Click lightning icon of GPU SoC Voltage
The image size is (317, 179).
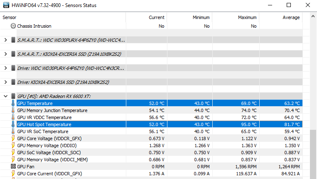click(x=13, y=153)
